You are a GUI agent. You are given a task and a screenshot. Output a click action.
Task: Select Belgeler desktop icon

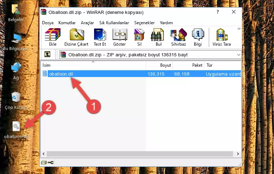pyautogui.click(x=16, y=13)
